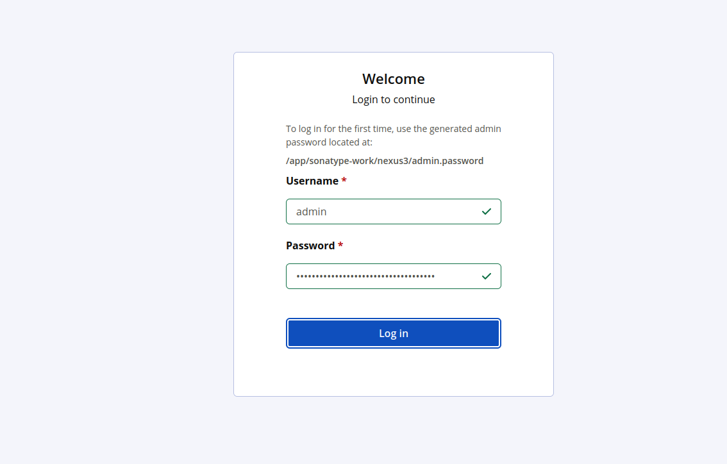Click the "Login to continue" subtitle
Image resolution: width=727 pixels, height=464 pixels.
coord(394,100)
